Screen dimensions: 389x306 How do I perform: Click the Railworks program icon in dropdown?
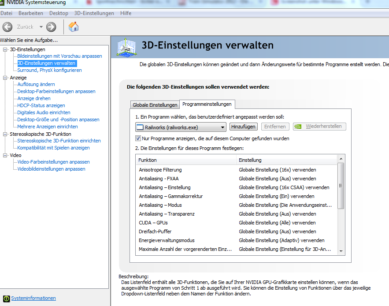click(140, 127)
